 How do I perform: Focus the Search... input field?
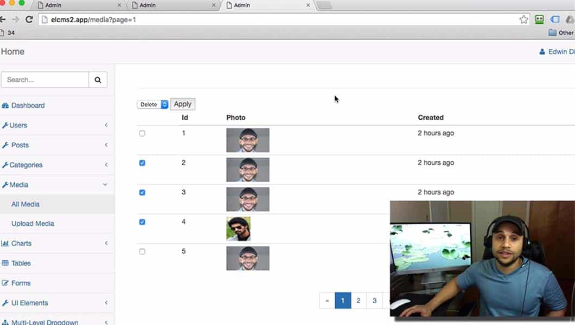pyautogui.click(x=44, y=80)
